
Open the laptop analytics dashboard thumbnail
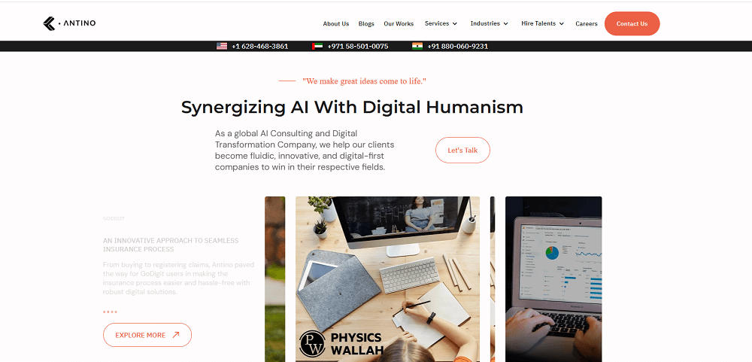553,279
